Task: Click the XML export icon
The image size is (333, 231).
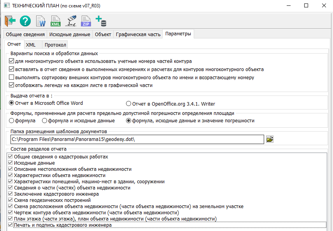Action: pyautogui.click(x=56, y=21)
